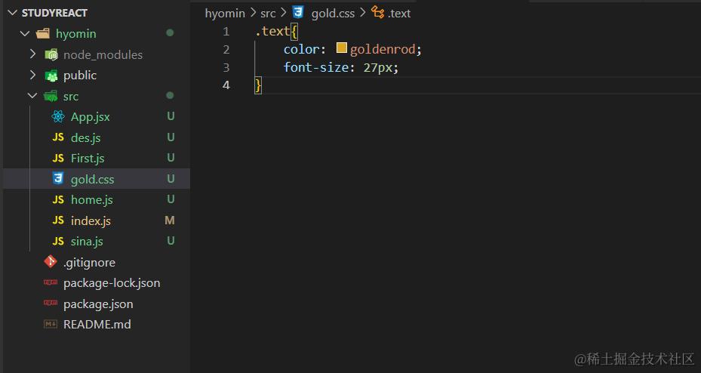701x373 pixels.
Task: Click the color property name
Action: point(302,49)
